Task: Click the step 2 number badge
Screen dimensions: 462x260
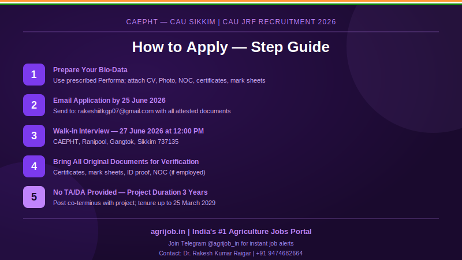Action: click(x=34, y=105)
